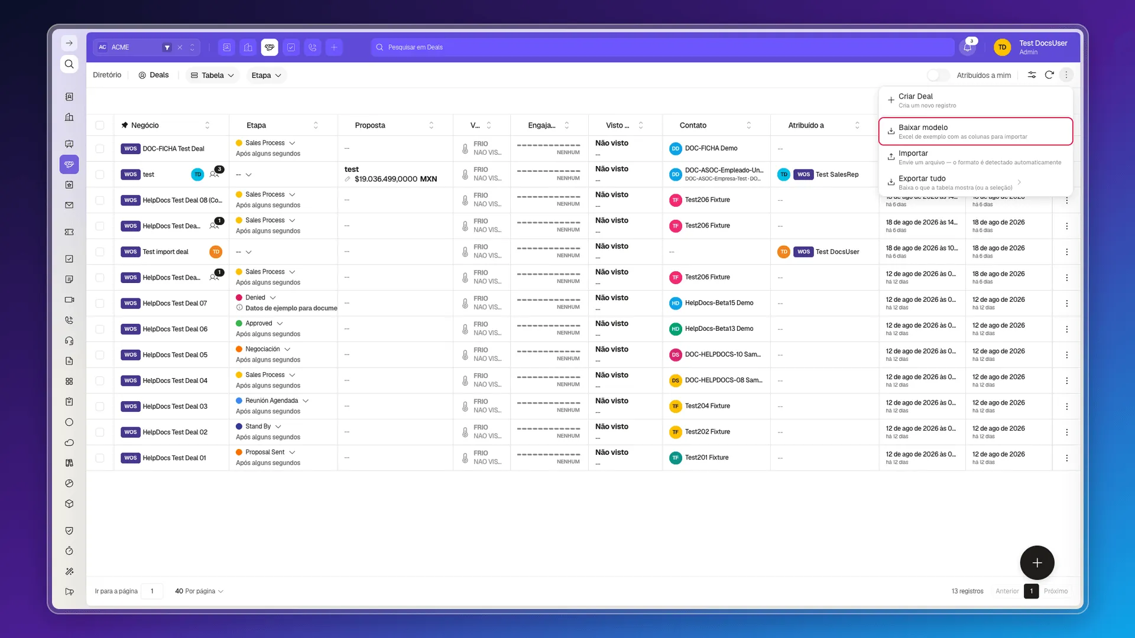Open the notifications bell icon

click(968, 47)
